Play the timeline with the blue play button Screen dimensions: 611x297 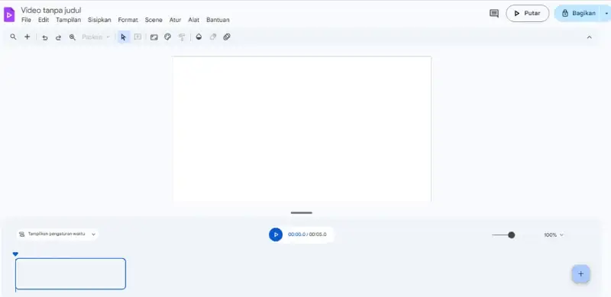[x=276, y=235]
